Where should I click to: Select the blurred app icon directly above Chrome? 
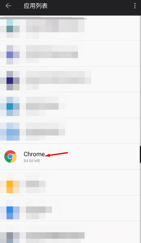13,132
